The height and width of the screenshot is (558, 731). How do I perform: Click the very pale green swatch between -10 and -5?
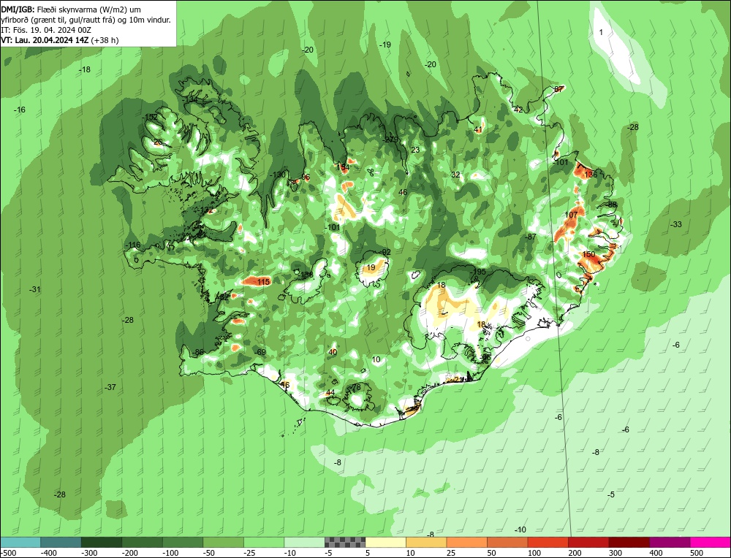tap(304, 542)
